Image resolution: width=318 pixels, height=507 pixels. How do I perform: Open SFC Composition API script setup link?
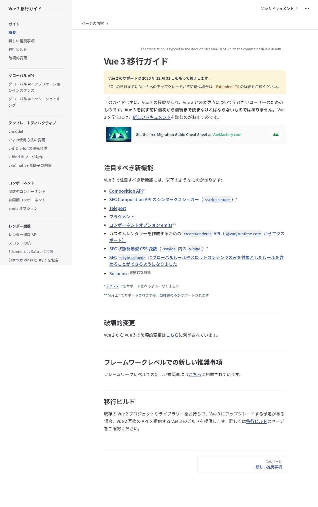pyautogui.click(x=172, y=200)
